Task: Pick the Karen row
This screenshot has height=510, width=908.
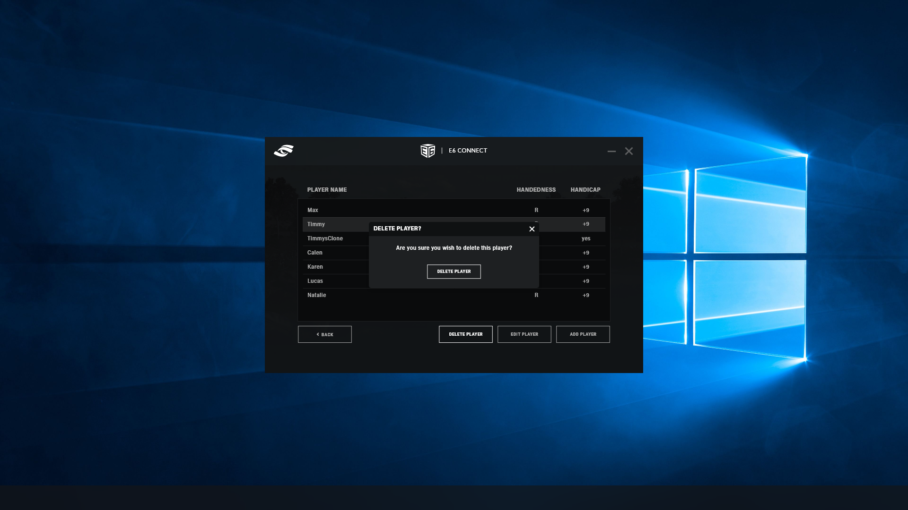Action: coord(315,267)
